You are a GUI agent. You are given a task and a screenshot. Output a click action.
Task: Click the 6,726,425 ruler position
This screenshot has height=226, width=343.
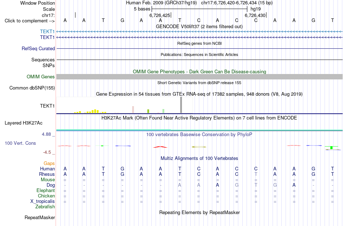[x=160, y=15]
